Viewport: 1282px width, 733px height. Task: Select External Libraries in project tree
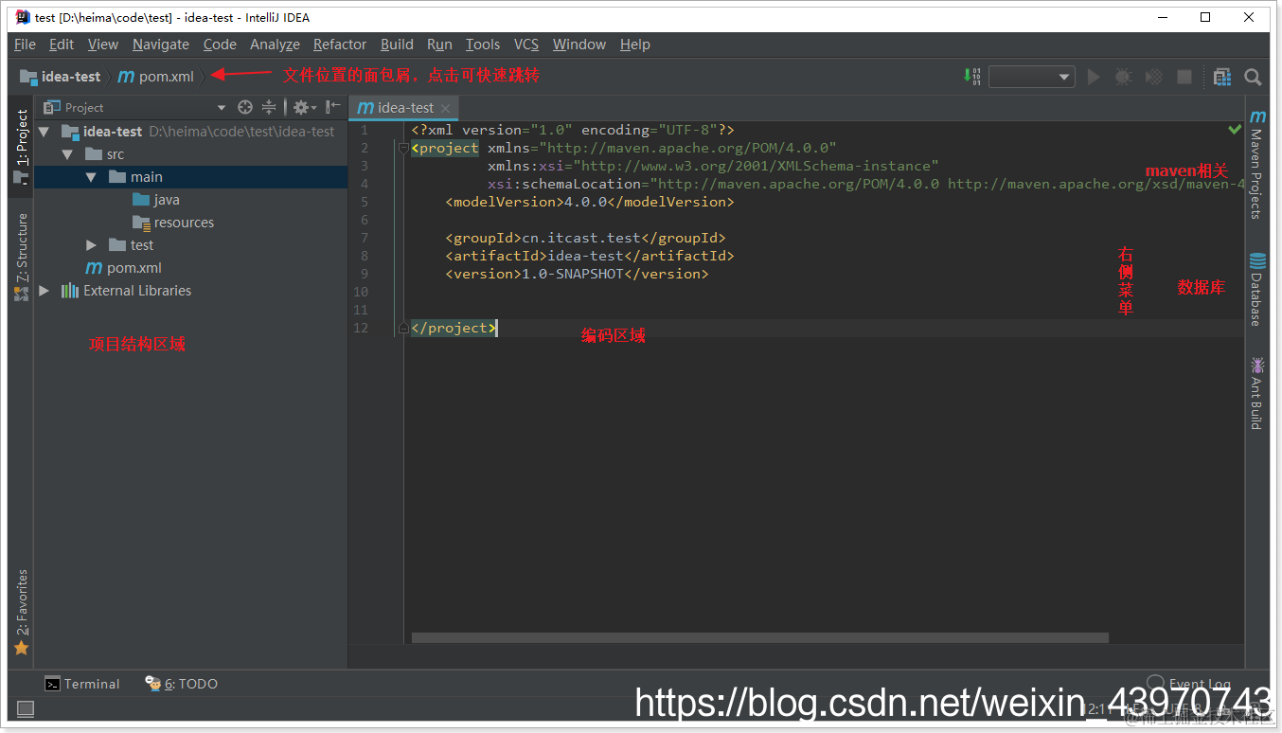(x=126, y=291)
